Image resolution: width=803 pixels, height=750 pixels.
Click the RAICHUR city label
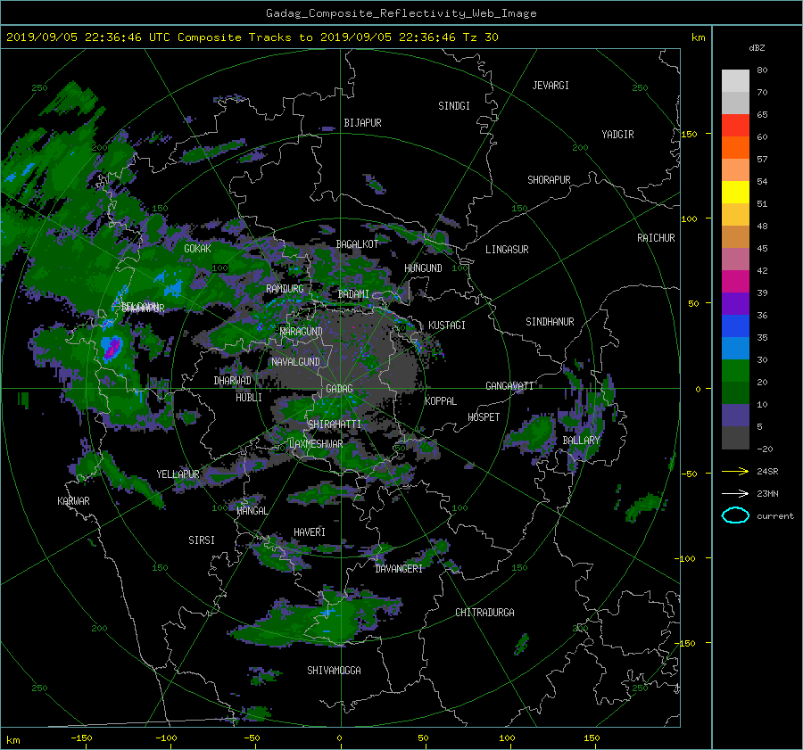point(656,238)
